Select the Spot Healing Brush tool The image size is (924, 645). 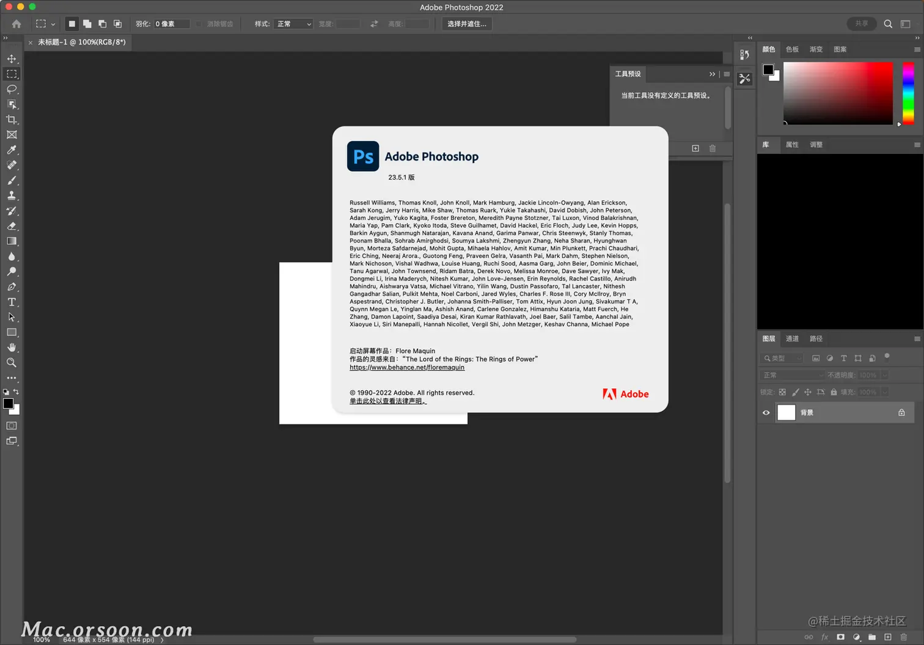[x=12, y=165]
